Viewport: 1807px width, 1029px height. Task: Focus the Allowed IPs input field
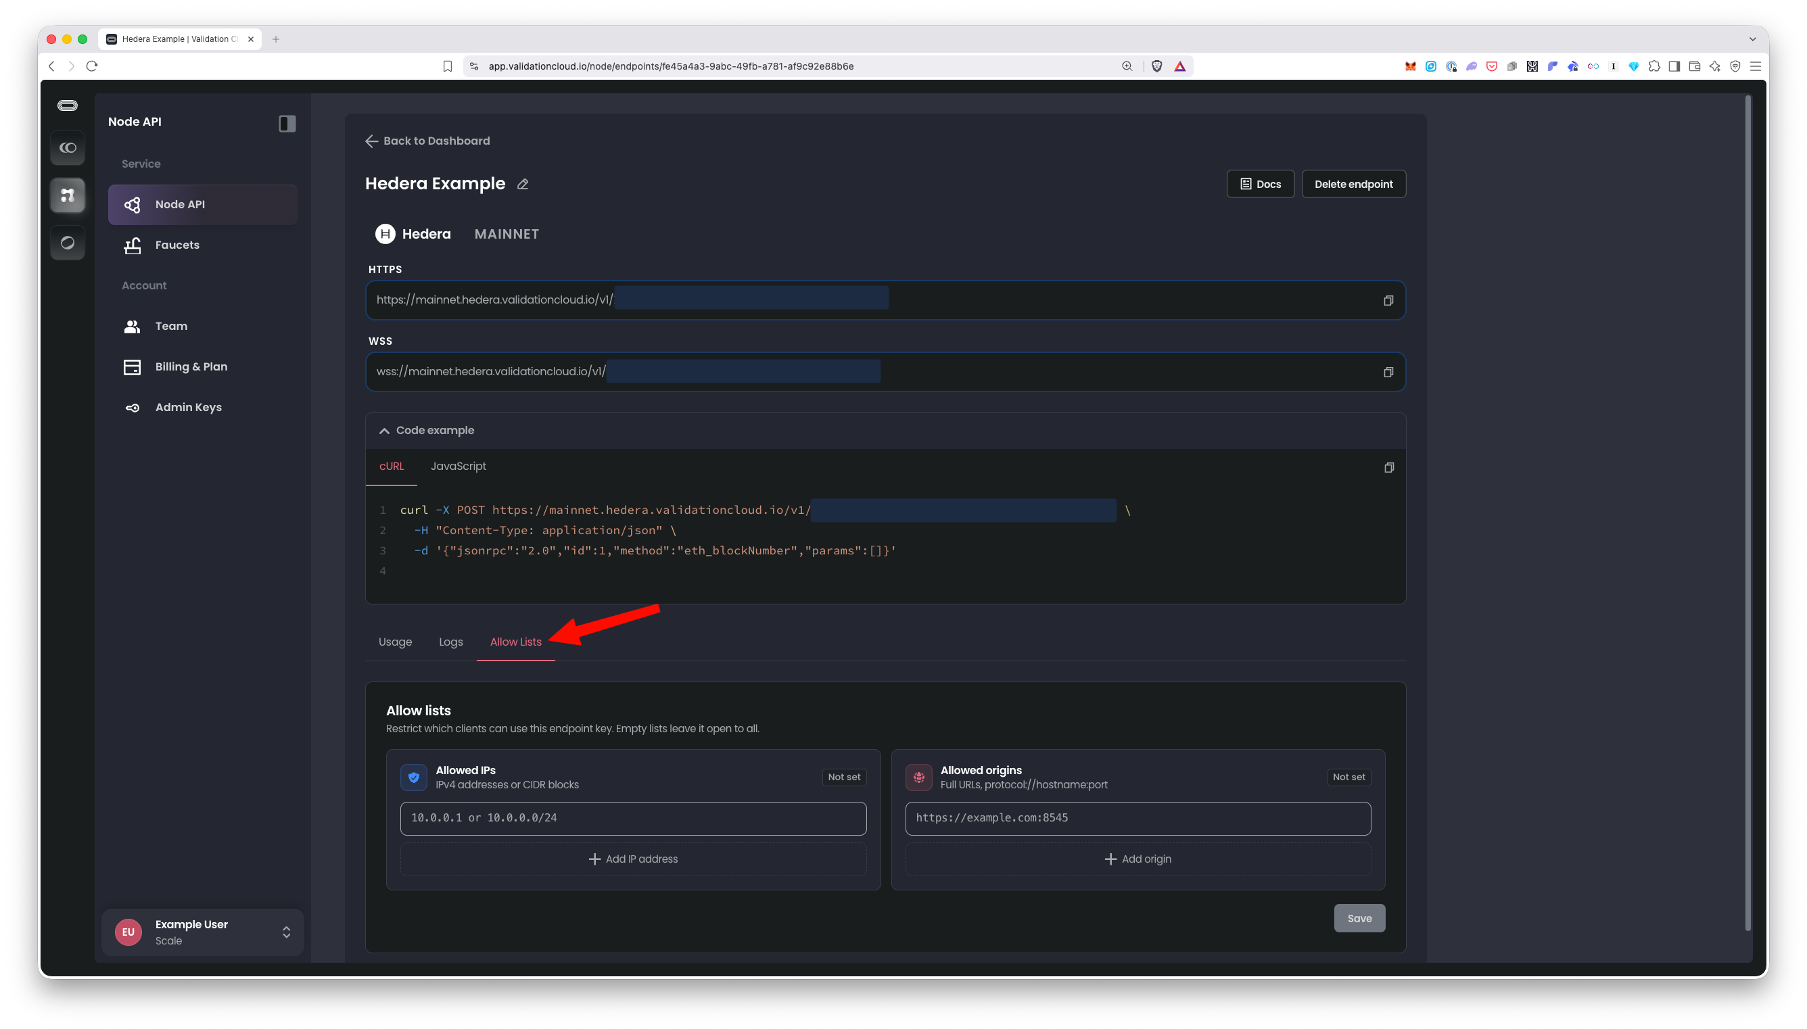633,817
